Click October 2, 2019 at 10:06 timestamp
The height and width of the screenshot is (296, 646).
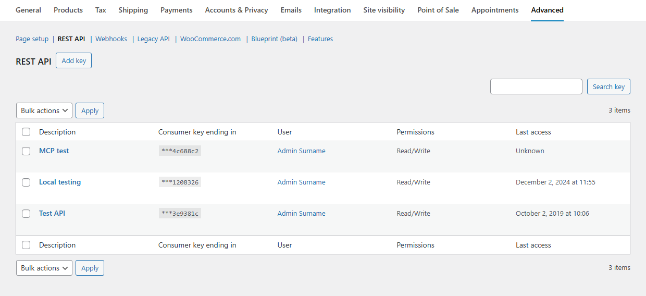(x=552, y=213)
